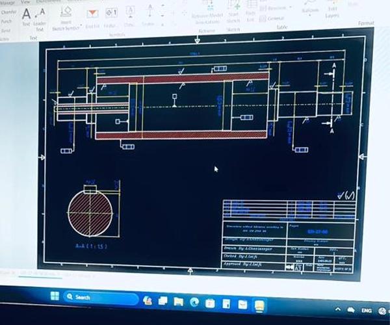Open the View ribbon tab
This screenshot has width=390, height=325.
click(25, 2)
